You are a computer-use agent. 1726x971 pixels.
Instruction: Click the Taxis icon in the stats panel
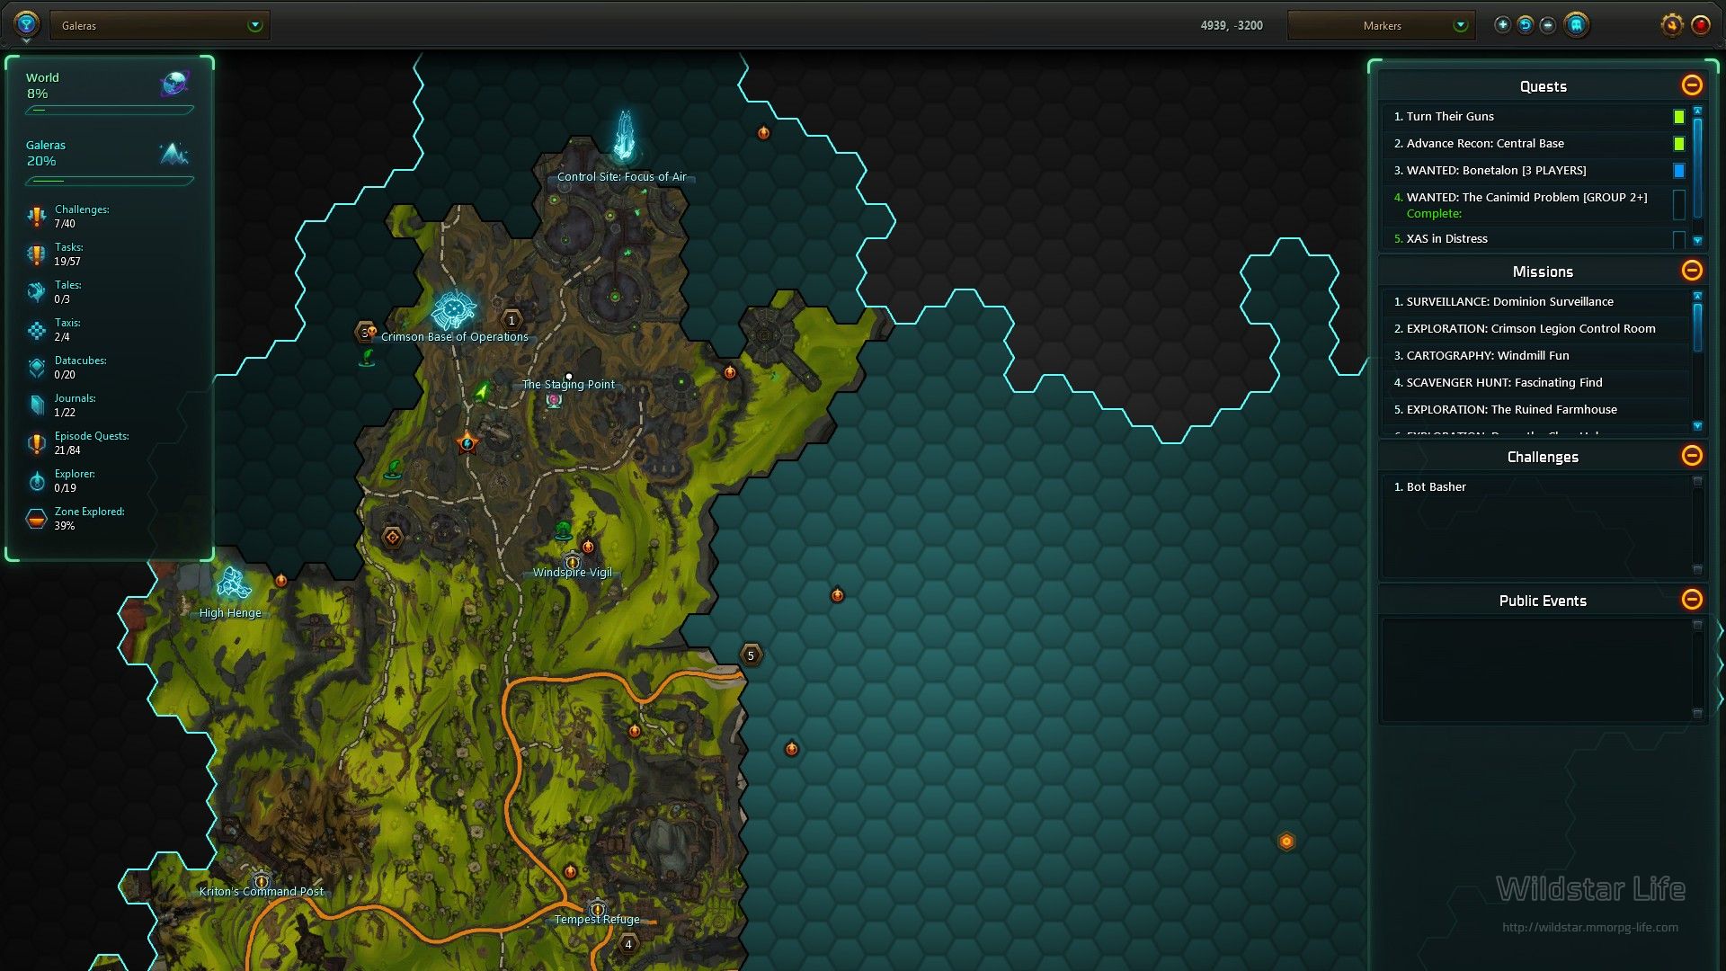click(x=36, y=330)
